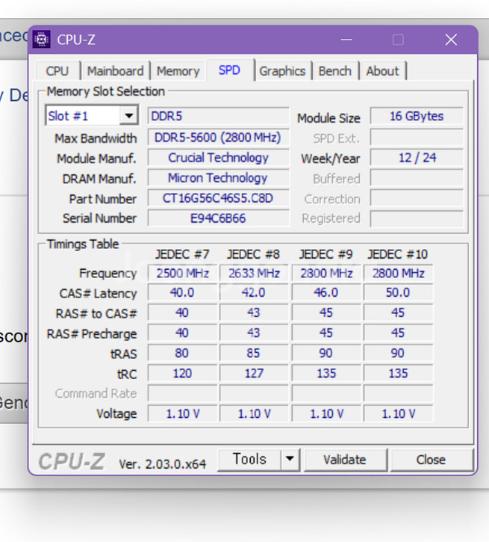The height and width of the screenshot is (542, 489).
Task: Click tRAS value 80
Action: click(x=183, y=353)
